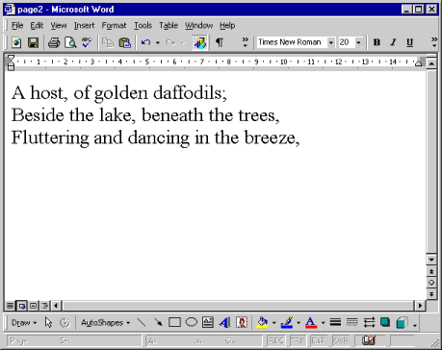Select the Arrow drawing tool
Viewport: 442px width, 350px height.
(x=158, y=322)
